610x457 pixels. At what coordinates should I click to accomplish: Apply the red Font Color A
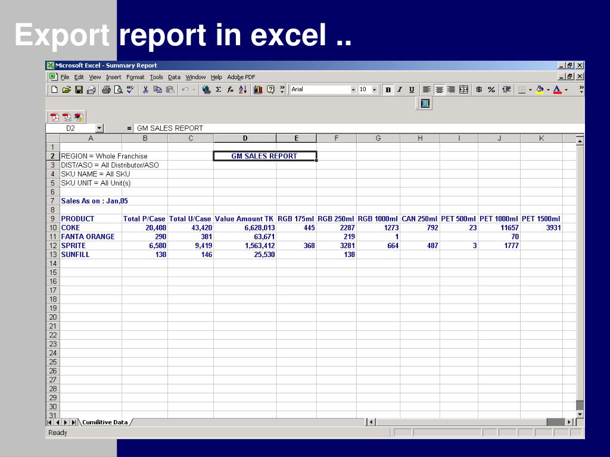point(558,90)
